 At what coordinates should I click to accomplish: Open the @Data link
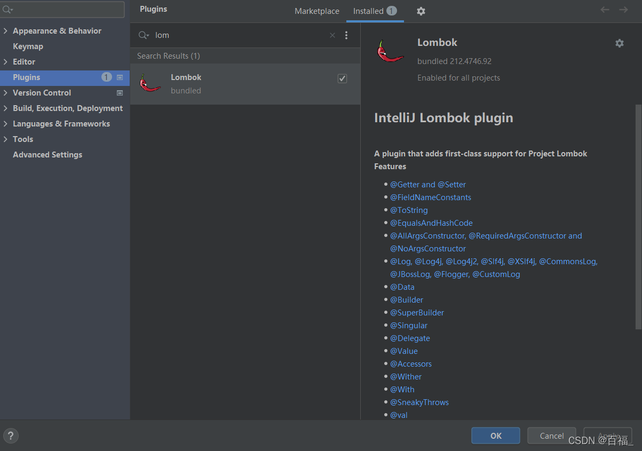[x=402, y=287]
